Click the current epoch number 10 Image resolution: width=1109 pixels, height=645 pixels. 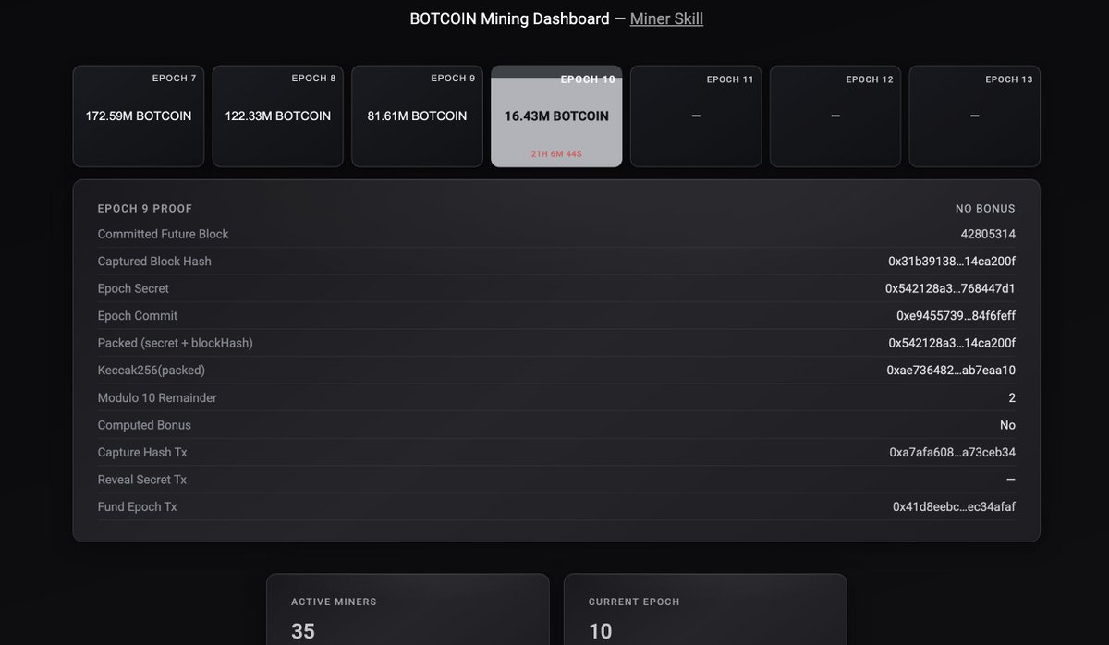[601, 631]
